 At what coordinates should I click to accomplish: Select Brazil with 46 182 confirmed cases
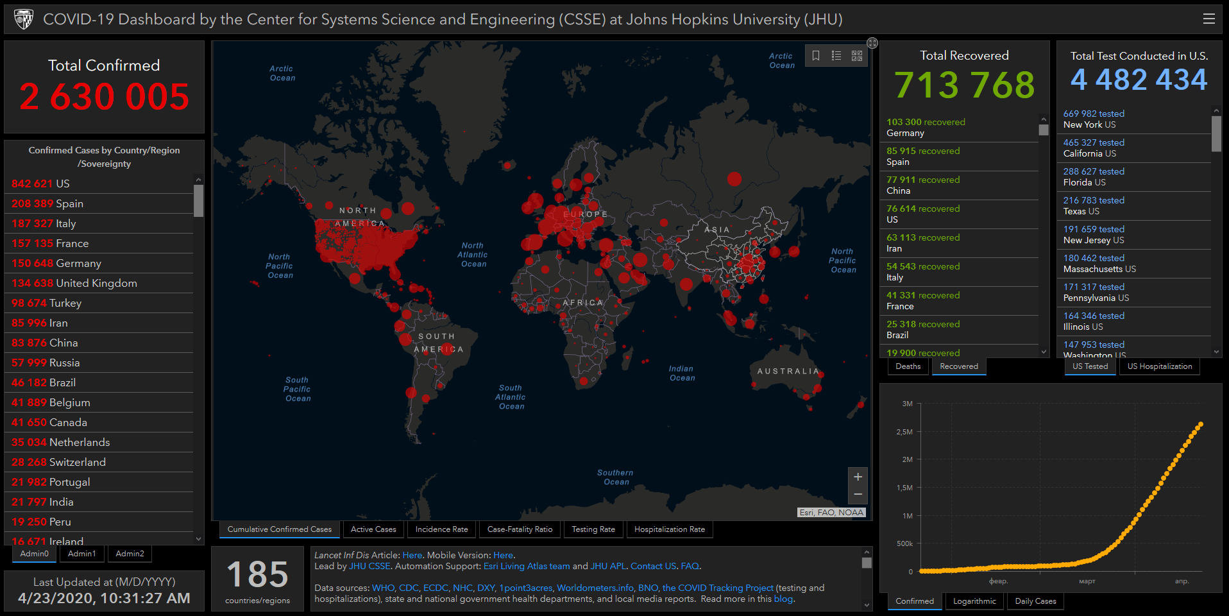tap(99, 382)
